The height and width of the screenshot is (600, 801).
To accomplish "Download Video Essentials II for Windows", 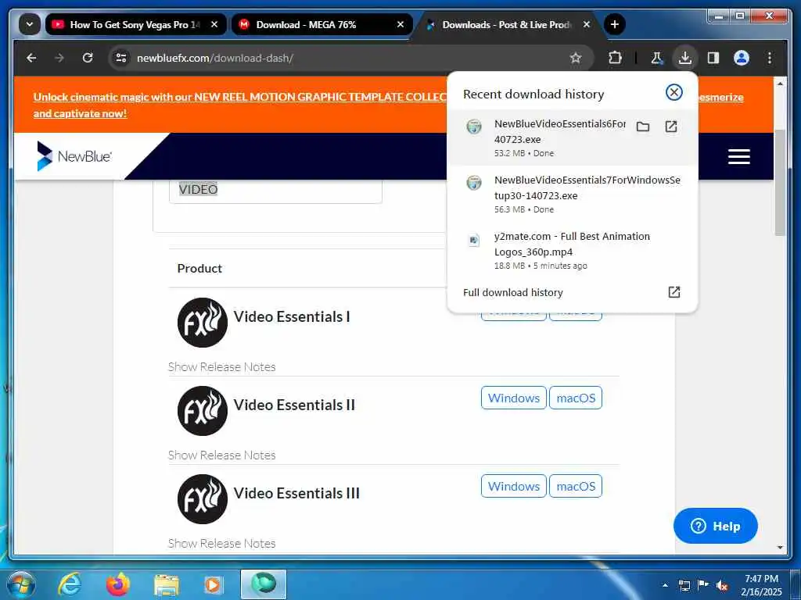I will tap(513, 398).
